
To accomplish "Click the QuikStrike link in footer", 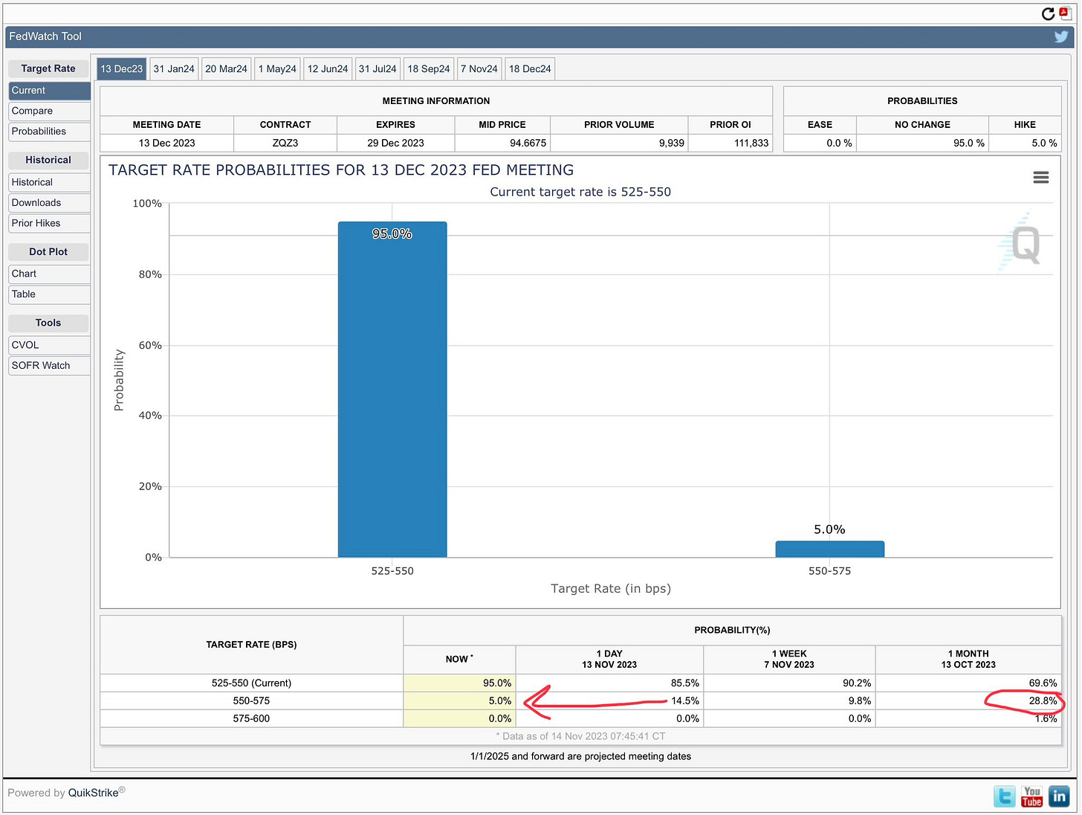I will point(94,793).
